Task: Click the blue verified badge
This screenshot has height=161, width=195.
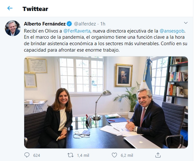Action: pyautogui.click(x=69, y=24)
